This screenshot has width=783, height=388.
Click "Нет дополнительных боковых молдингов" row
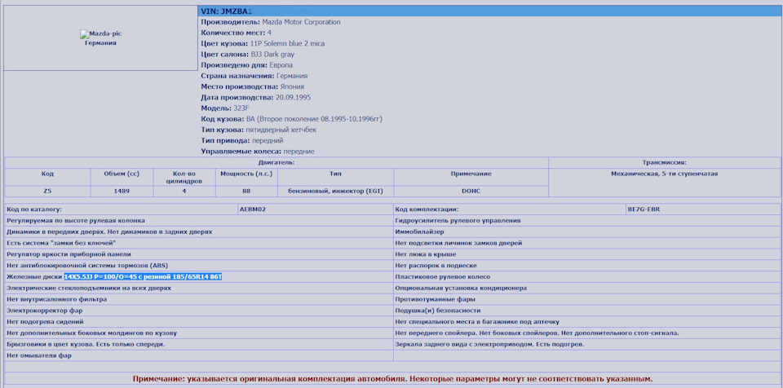199,333
